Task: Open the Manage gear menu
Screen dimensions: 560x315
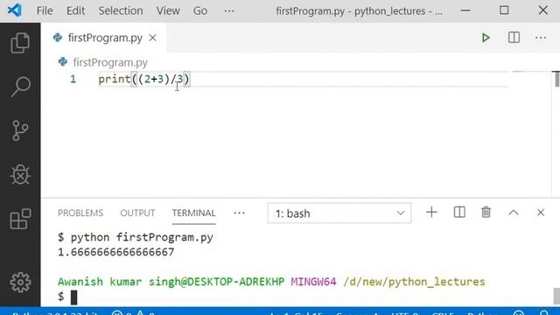Action: [x=20, y=282]
